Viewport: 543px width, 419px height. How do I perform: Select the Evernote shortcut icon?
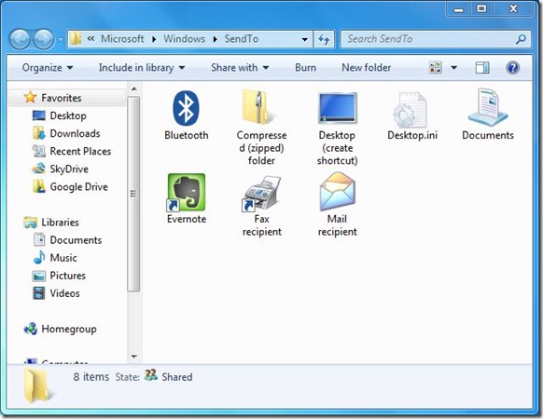pos(187,192)
